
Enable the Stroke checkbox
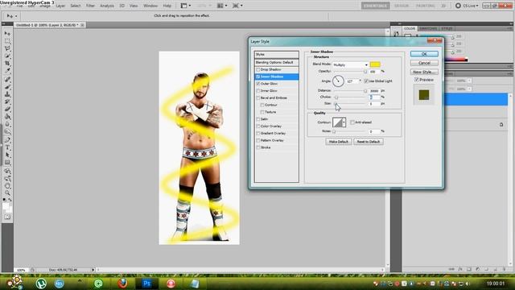pos(258,147)
